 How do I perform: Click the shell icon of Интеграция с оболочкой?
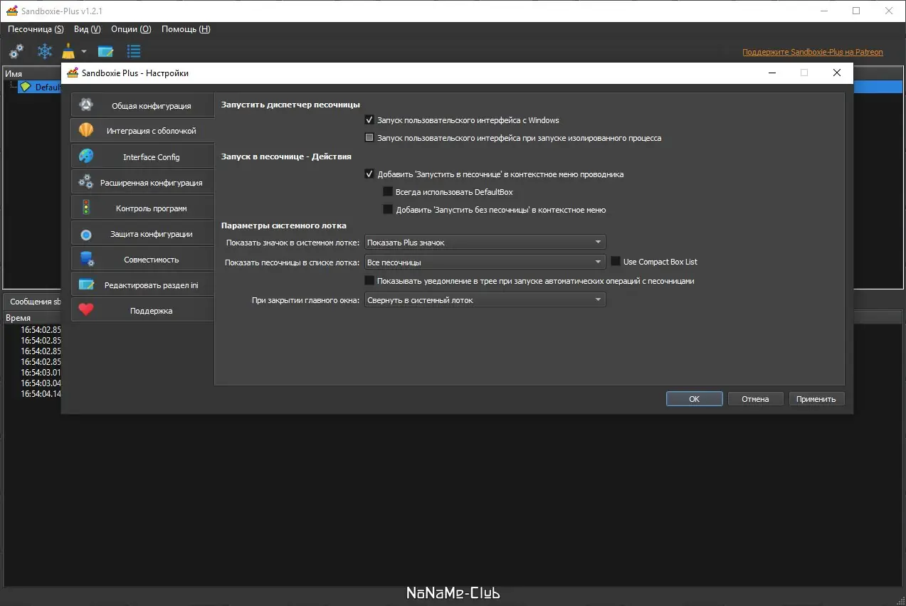(86, 130)
